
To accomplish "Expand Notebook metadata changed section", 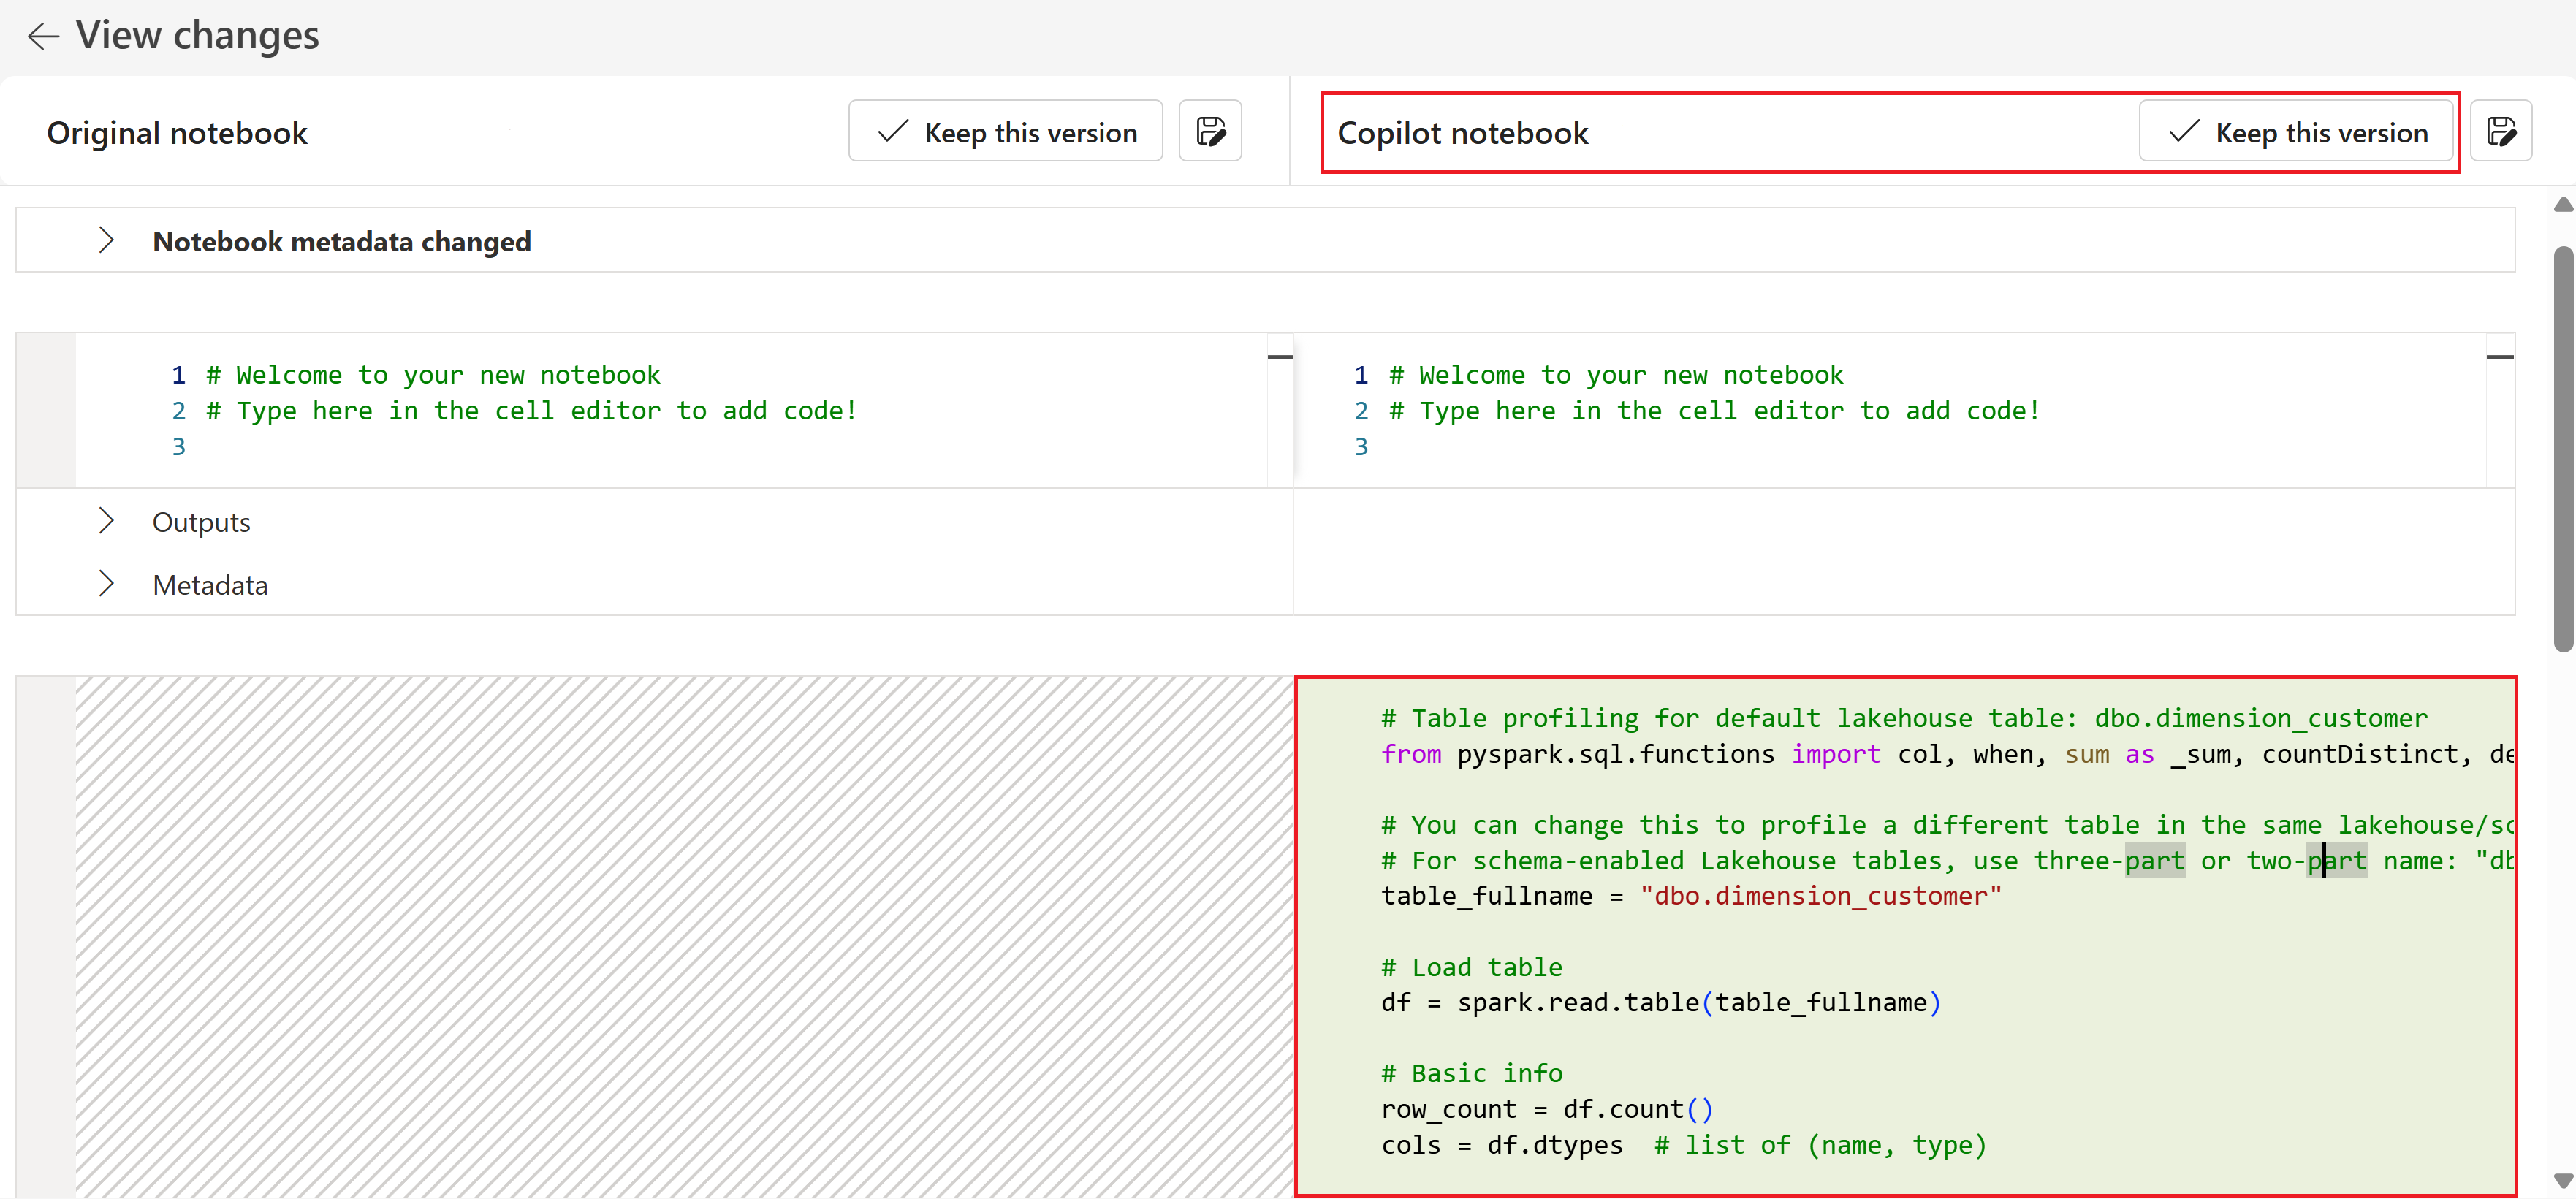I will 107,241.
